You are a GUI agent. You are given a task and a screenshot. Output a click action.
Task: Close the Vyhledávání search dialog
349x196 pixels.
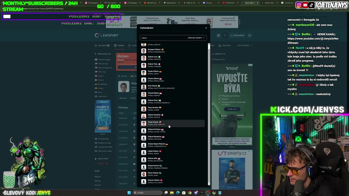click(x=206, y=28)
